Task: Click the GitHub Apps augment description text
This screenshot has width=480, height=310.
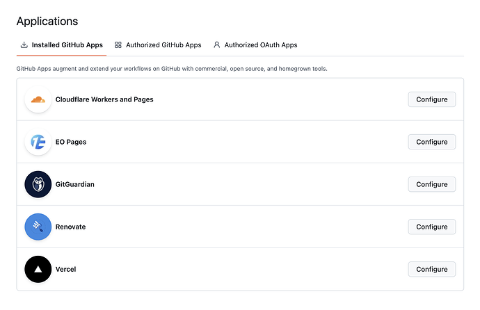Action: [x=172, y=69]
